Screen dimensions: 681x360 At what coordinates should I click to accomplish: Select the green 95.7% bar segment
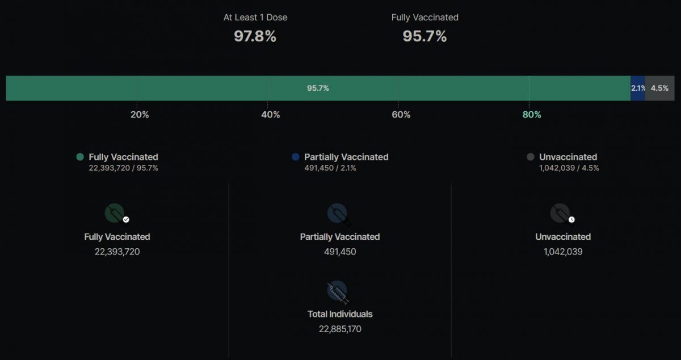pos(318,88)
